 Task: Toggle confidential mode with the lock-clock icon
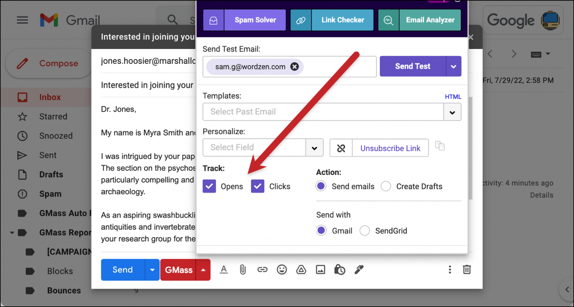[x=340, y=269]
